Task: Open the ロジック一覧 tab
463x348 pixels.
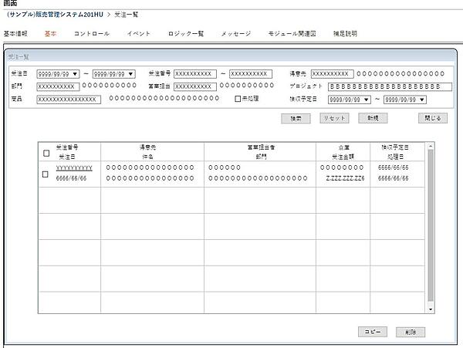Action: [185, 34]
